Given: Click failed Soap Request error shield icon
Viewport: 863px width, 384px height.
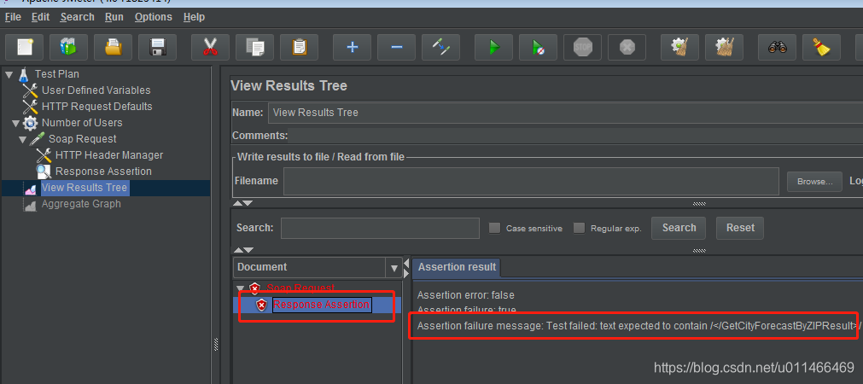Looking at the screenshot, I should pyautogui.click(x=255, y=288).
